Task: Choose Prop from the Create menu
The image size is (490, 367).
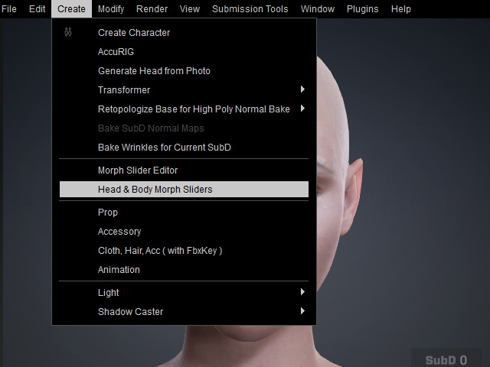Action: [x=184, y=213]
